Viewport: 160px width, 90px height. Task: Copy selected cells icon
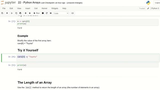point(16,13)
